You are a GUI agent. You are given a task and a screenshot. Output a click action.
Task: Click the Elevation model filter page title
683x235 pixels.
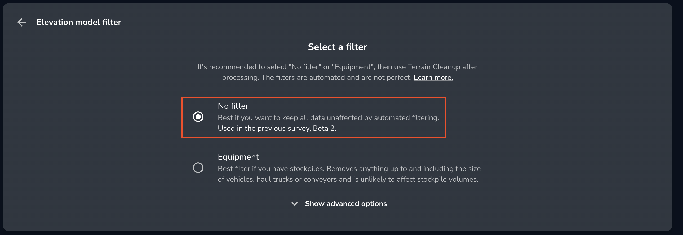tap(79, 22)
